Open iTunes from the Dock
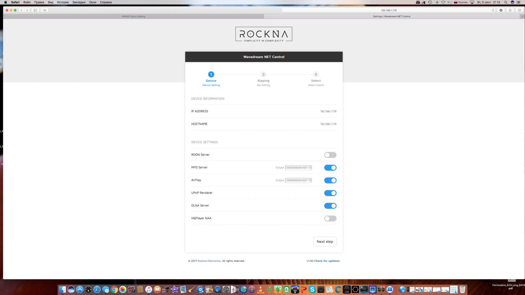The height and width of the screenshot is (295, 525). point(149,289)
